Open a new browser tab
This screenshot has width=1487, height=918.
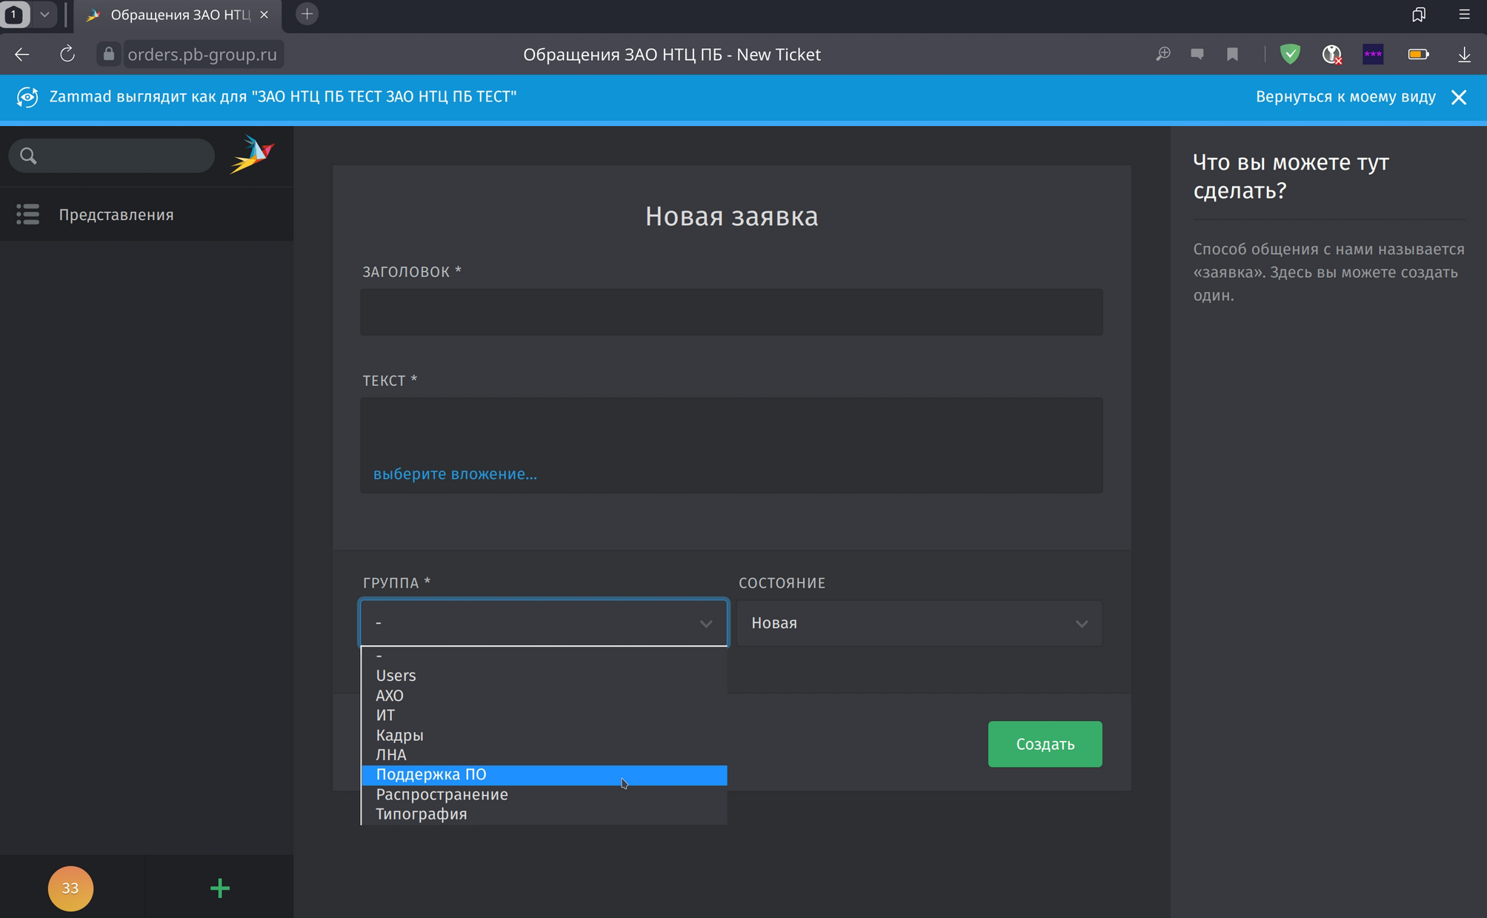[x=307, y=14]
